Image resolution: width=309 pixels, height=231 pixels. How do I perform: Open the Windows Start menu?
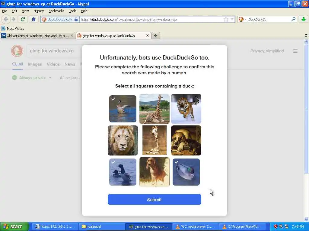point(14,226)
